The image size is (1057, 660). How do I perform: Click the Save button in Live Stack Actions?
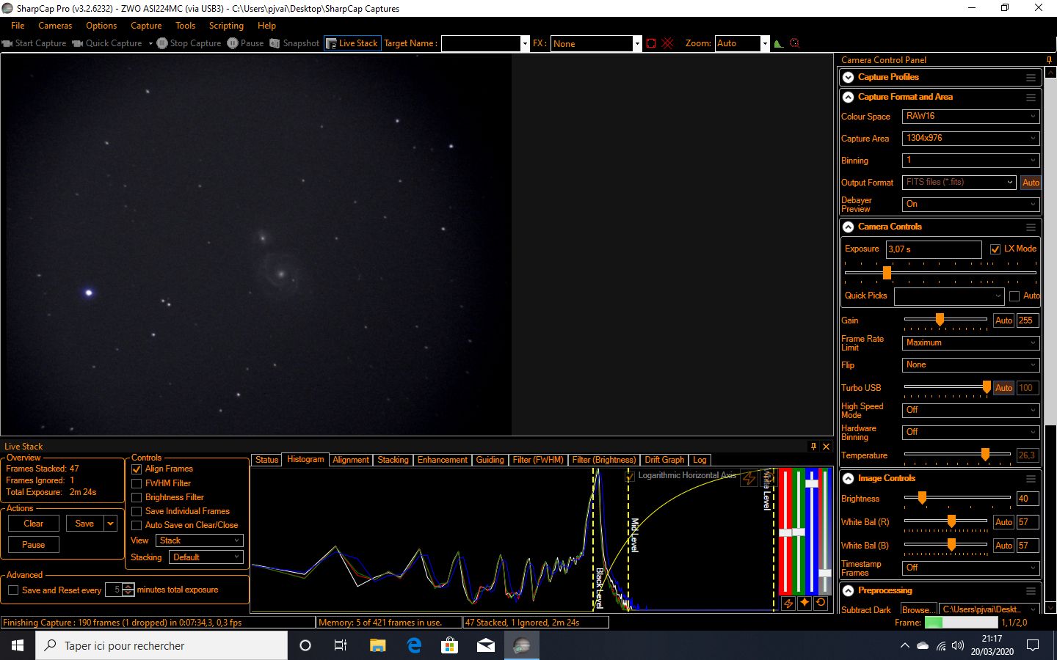click(84, 524)
